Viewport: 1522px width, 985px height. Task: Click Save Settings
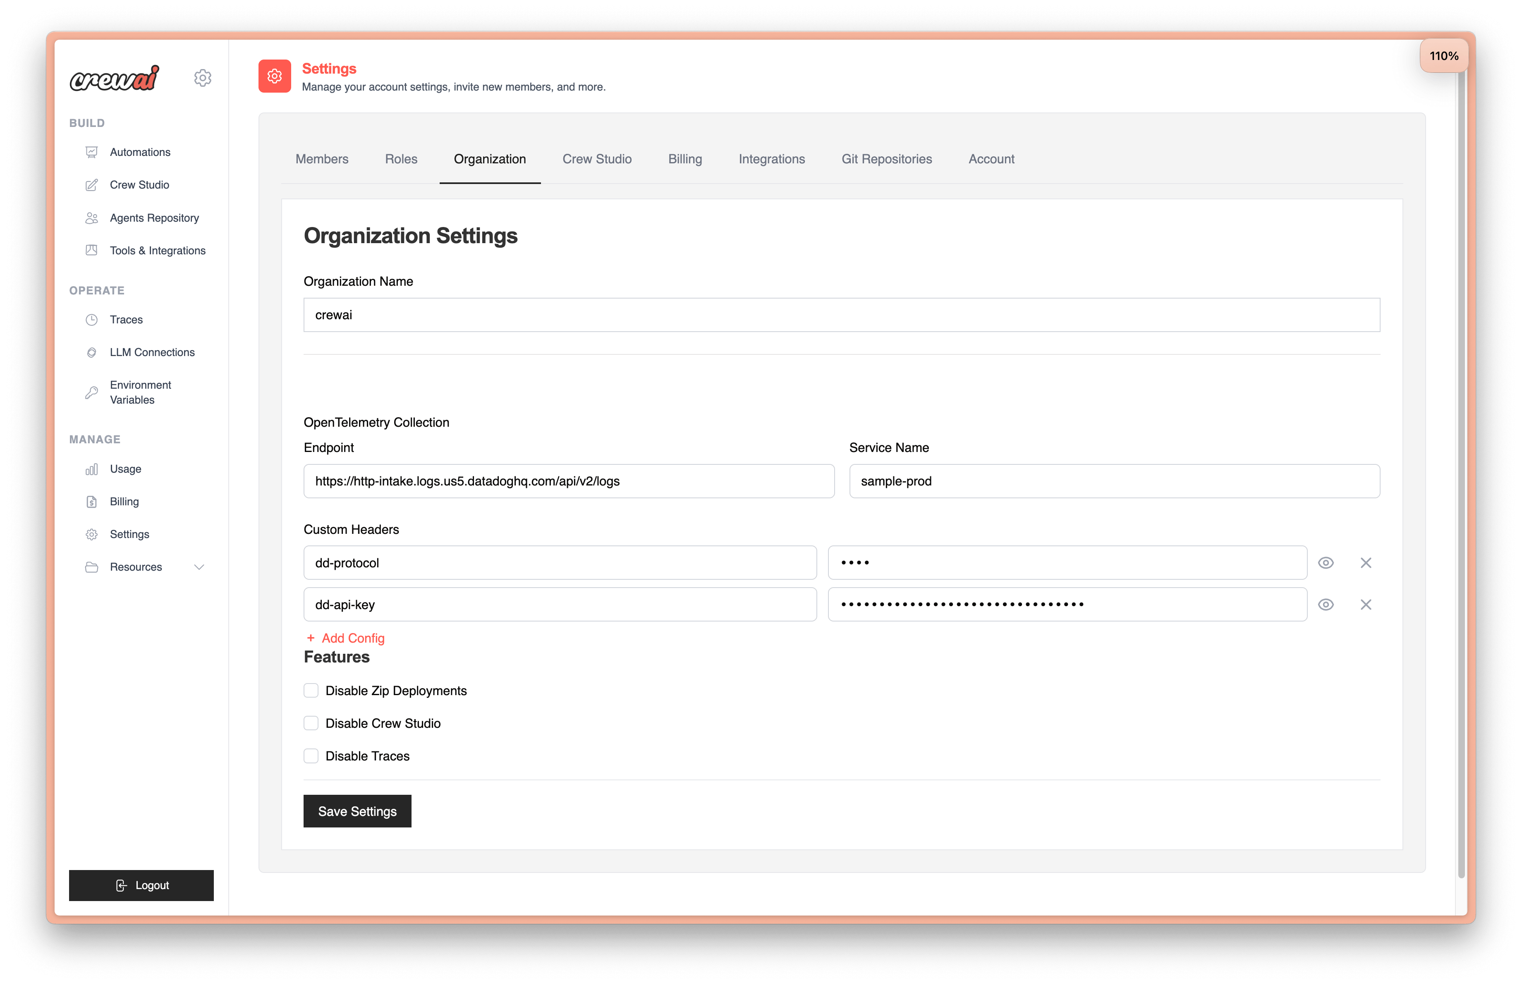tap(357, 810)
